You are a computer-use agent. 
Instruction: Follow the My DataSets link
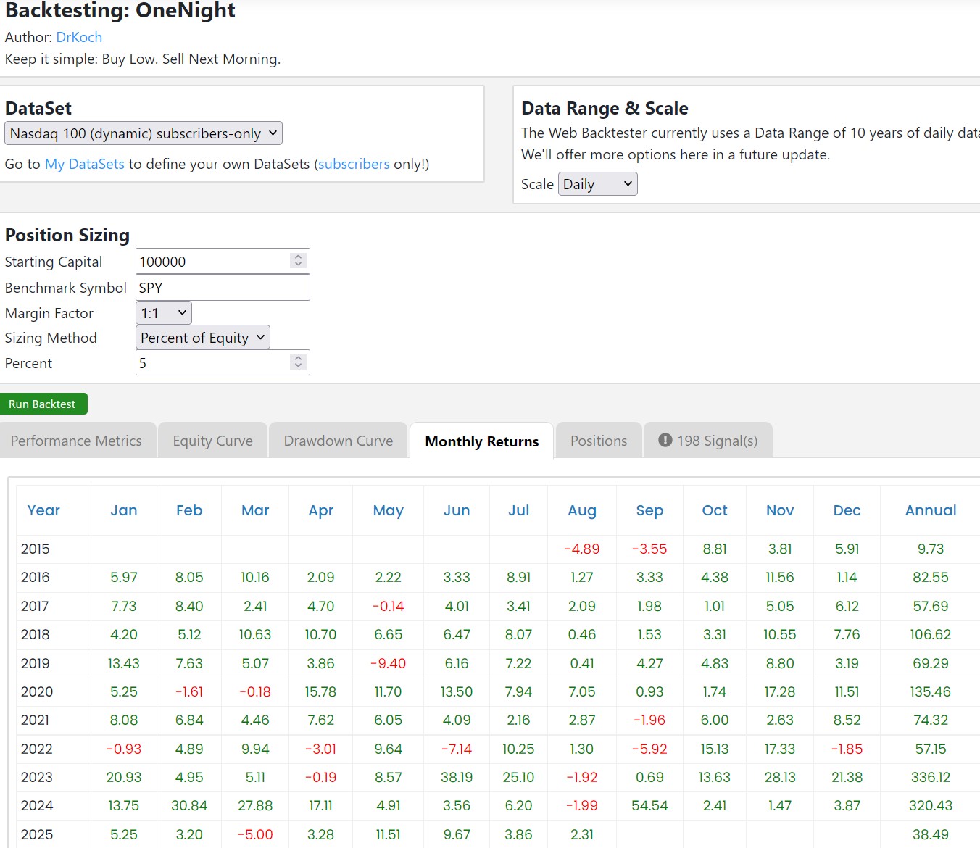[84, 164]
